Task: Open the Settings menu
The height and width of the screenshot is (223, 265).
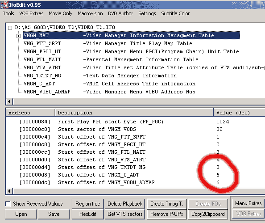Action: [147, 13]
